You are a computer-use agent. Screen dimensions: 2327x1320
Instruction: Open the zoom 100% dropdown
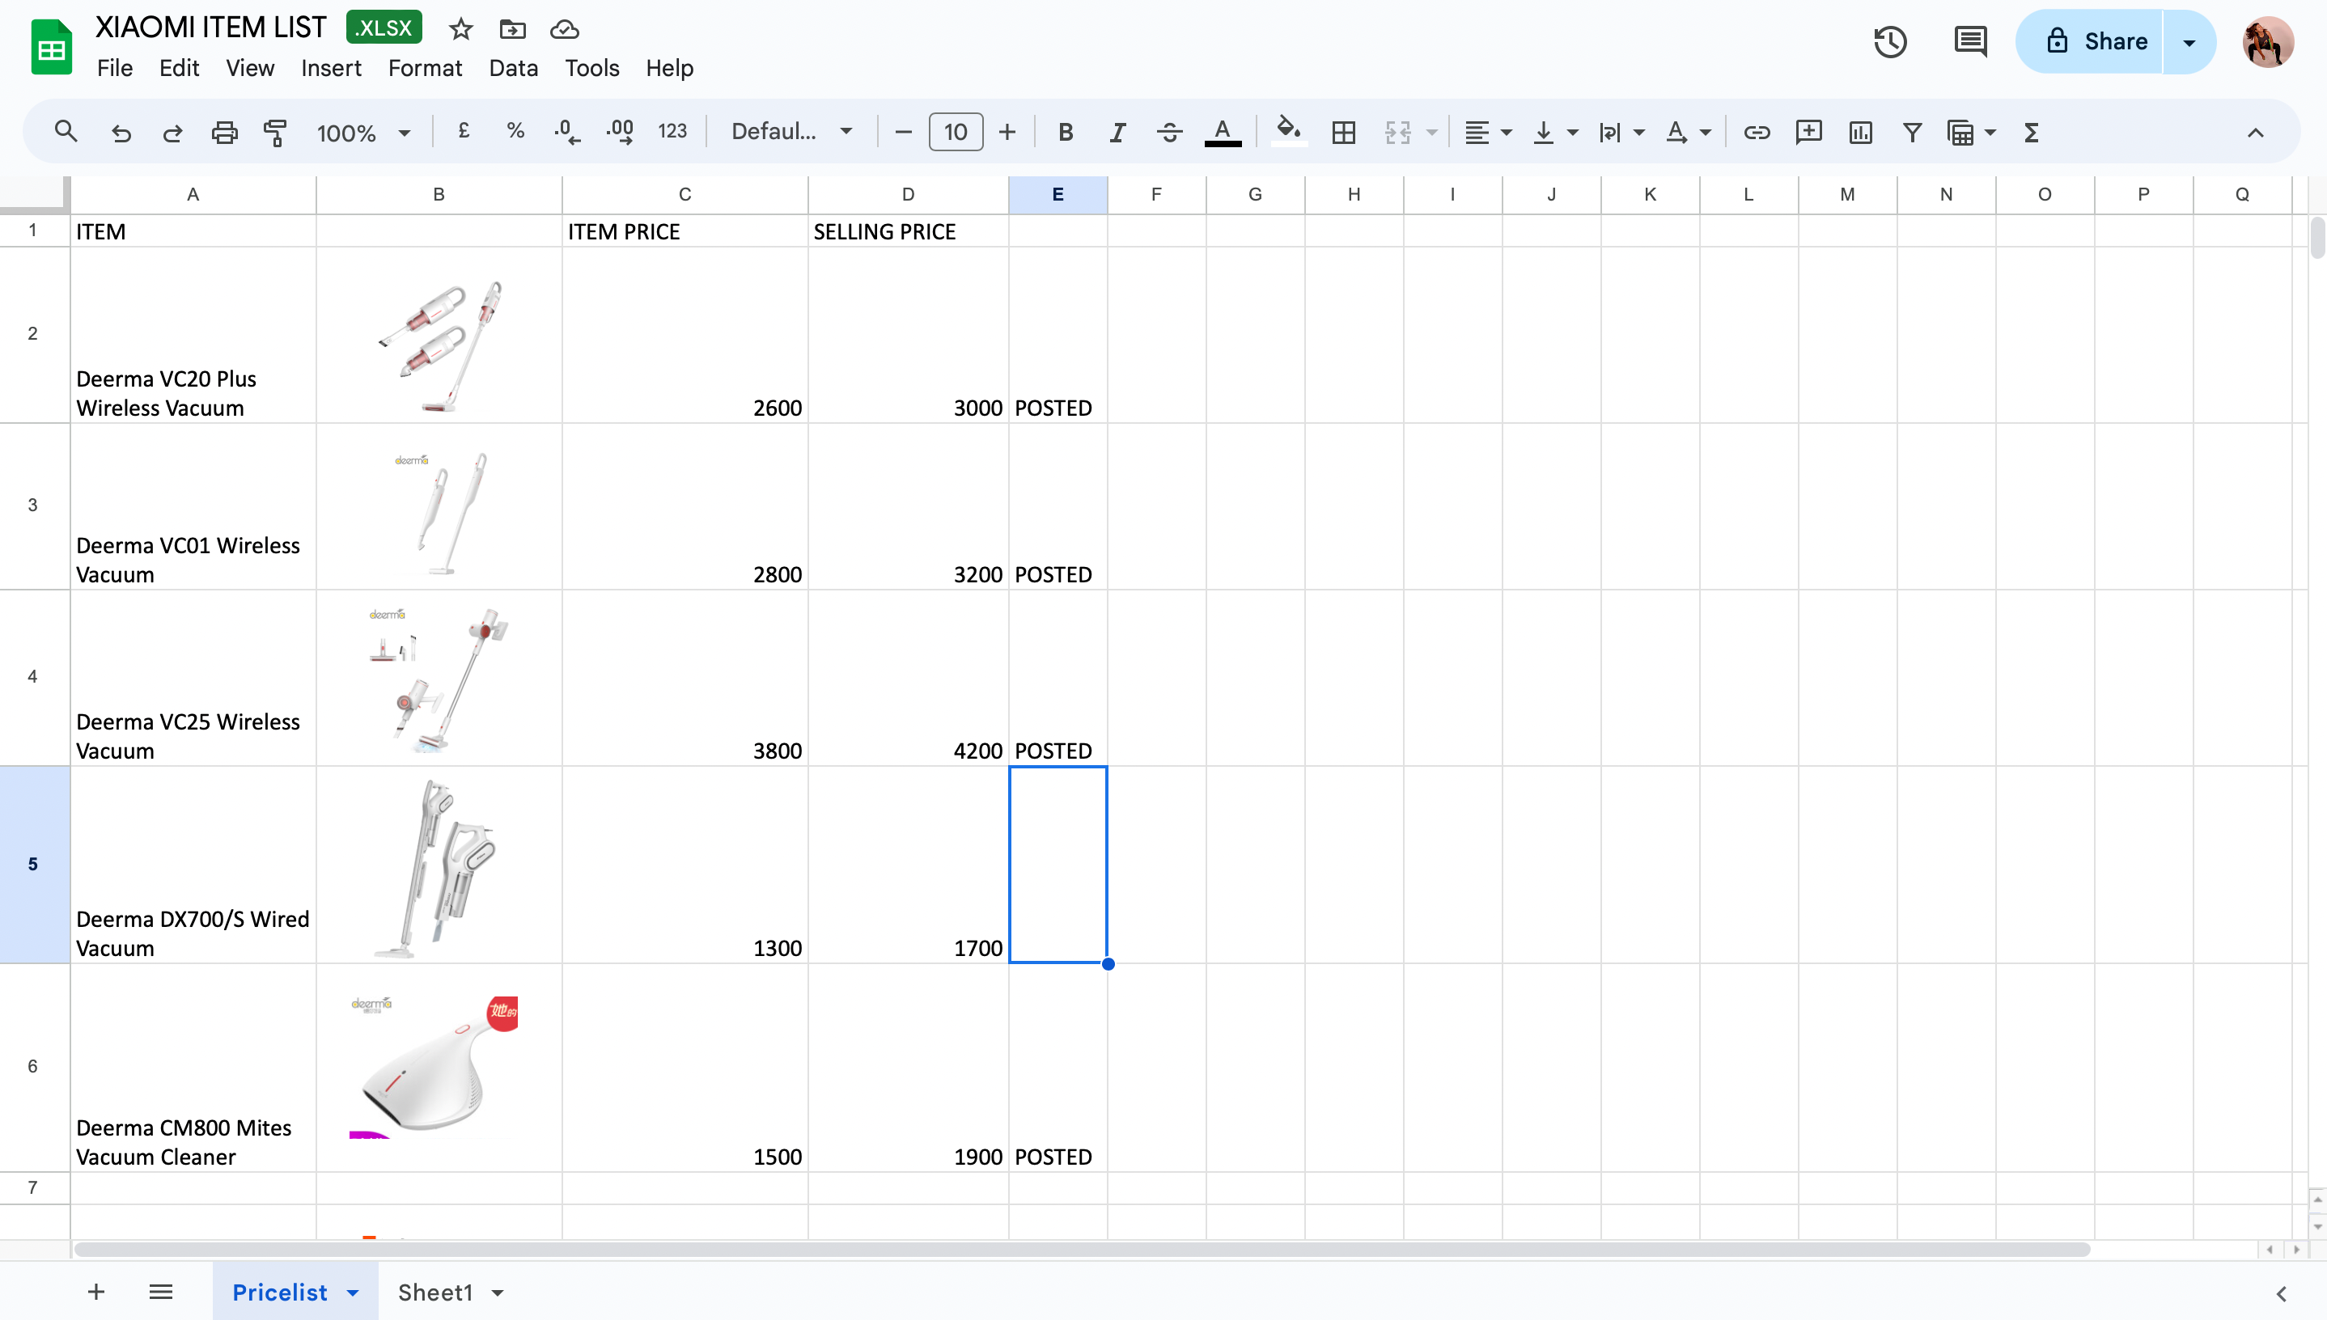362,133
